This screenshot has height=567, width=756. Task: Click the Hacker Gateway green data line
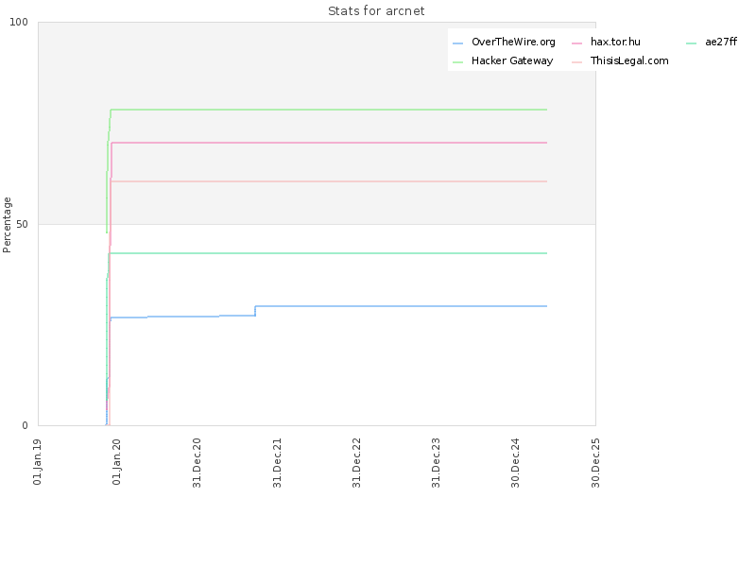click(328, 110)
